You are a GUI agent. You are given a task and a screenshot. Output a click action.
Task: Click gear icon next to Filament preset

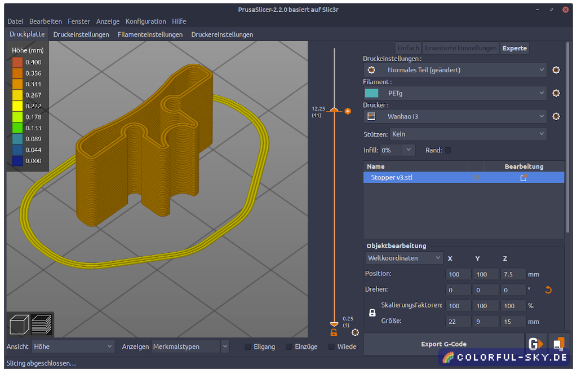(556, 93)
